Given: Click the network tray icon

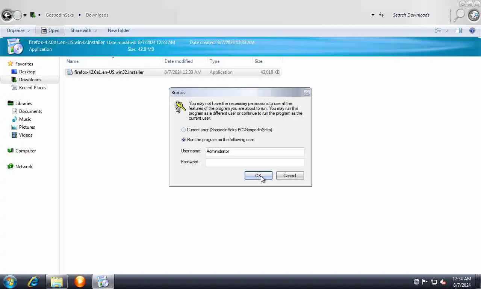Looking at the screenshot, I should pos(434,281).
